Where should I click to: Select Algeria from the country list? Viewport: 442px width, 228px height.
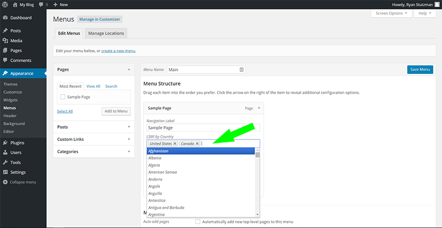click(x=201, y=165)
